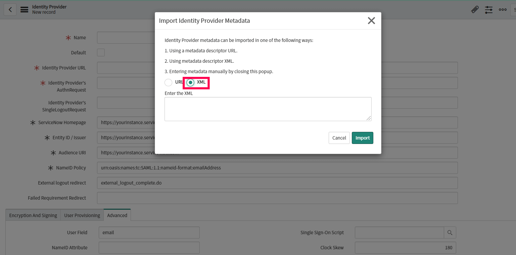Select the URL radio button
Image resolution: width=516 pixels, height=255 pixels.
pyautogui.click(x=169, y=82)
